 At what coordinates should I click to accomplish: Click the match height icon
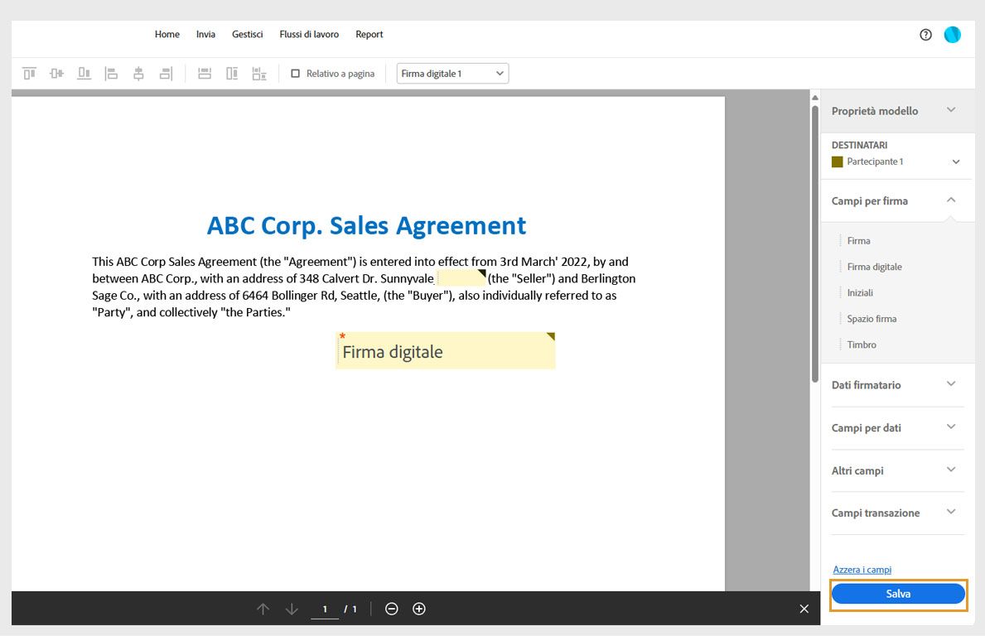pos(232,74)
